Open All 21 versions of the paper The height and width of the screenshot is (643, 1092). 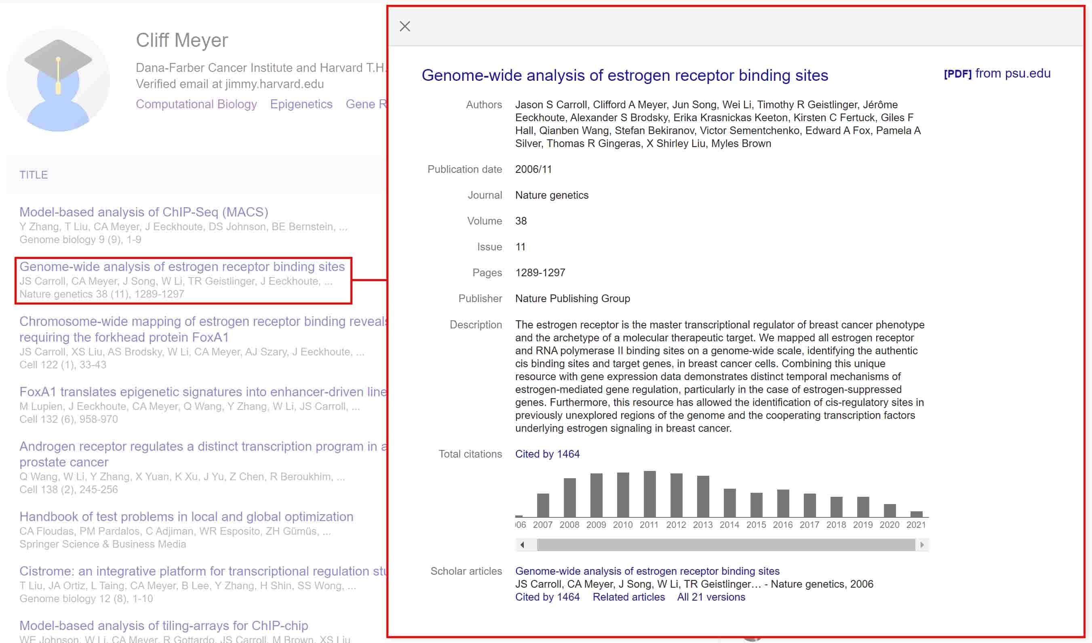[711, 597]
